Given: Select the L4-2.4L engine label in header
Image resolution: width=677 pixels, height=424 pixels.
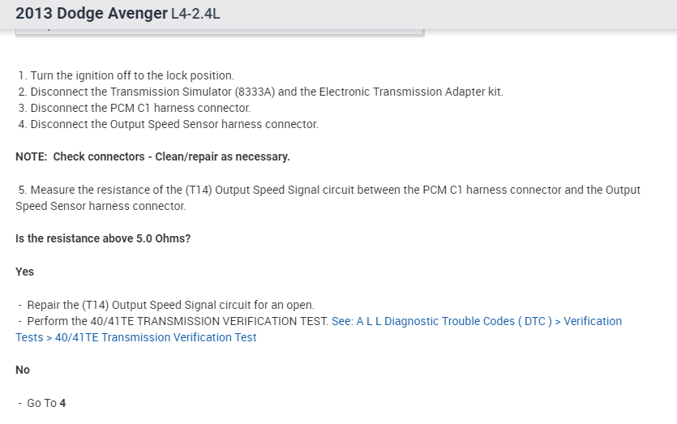Looking at the screenshot, I should click(195, 15).
